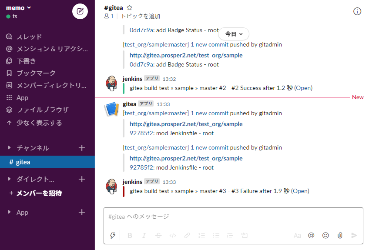Add a direct message with plus

click(x=82, y=179)
